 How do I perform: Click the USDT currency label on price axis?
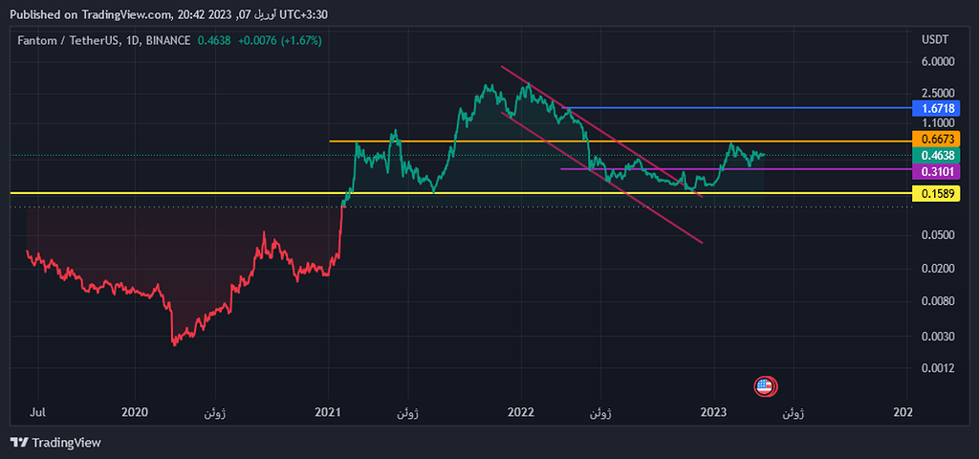point(934,39)
